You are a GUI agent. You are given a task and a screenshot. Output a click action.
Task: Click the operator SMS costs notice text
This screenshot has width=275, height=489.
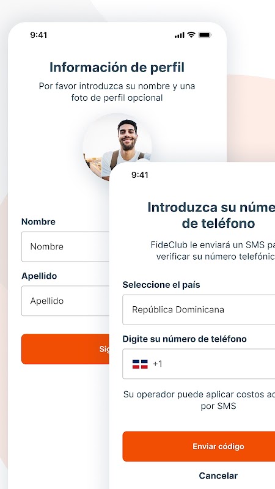click(x=199, y=400)
